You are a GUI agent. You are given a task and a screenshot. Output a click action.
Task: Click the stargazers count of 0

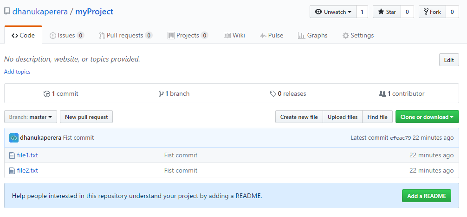click(407, 12)
